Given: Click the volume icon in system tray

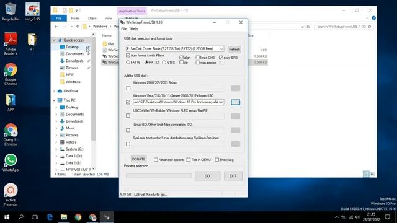Looking at the screenshot, I should pyautogui.click(x=357, y=217).
